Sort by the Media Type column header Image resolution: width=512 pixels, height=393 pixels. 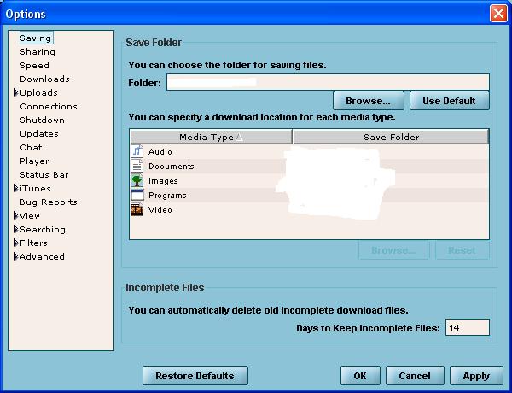(x=211, y=137)
